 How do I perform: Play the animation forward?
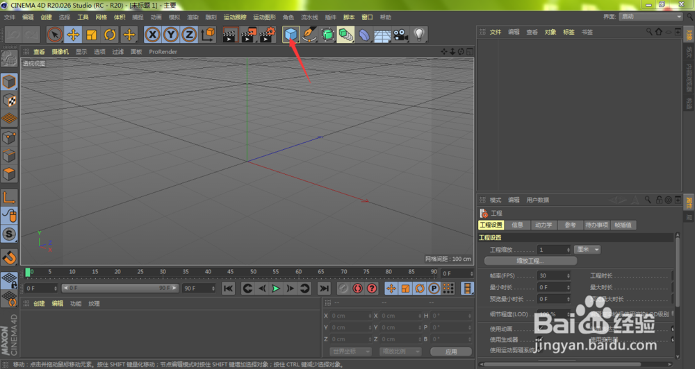(276, 289)
